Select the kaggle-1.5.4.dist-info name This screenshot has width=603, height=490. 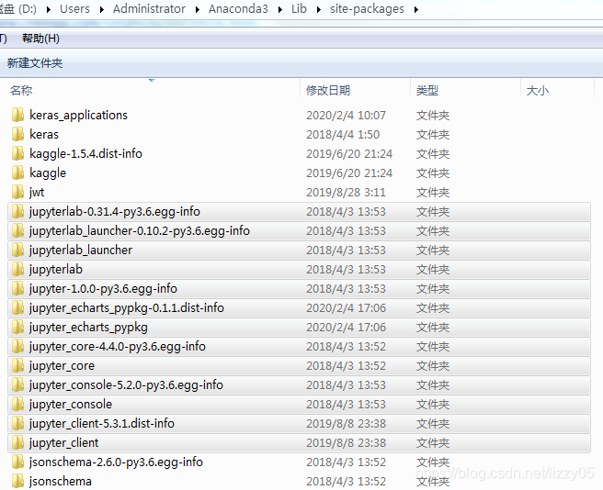85,153
